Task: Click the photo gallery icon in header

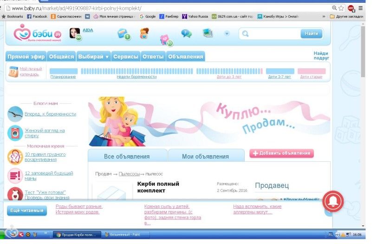Action: point(207,33)
